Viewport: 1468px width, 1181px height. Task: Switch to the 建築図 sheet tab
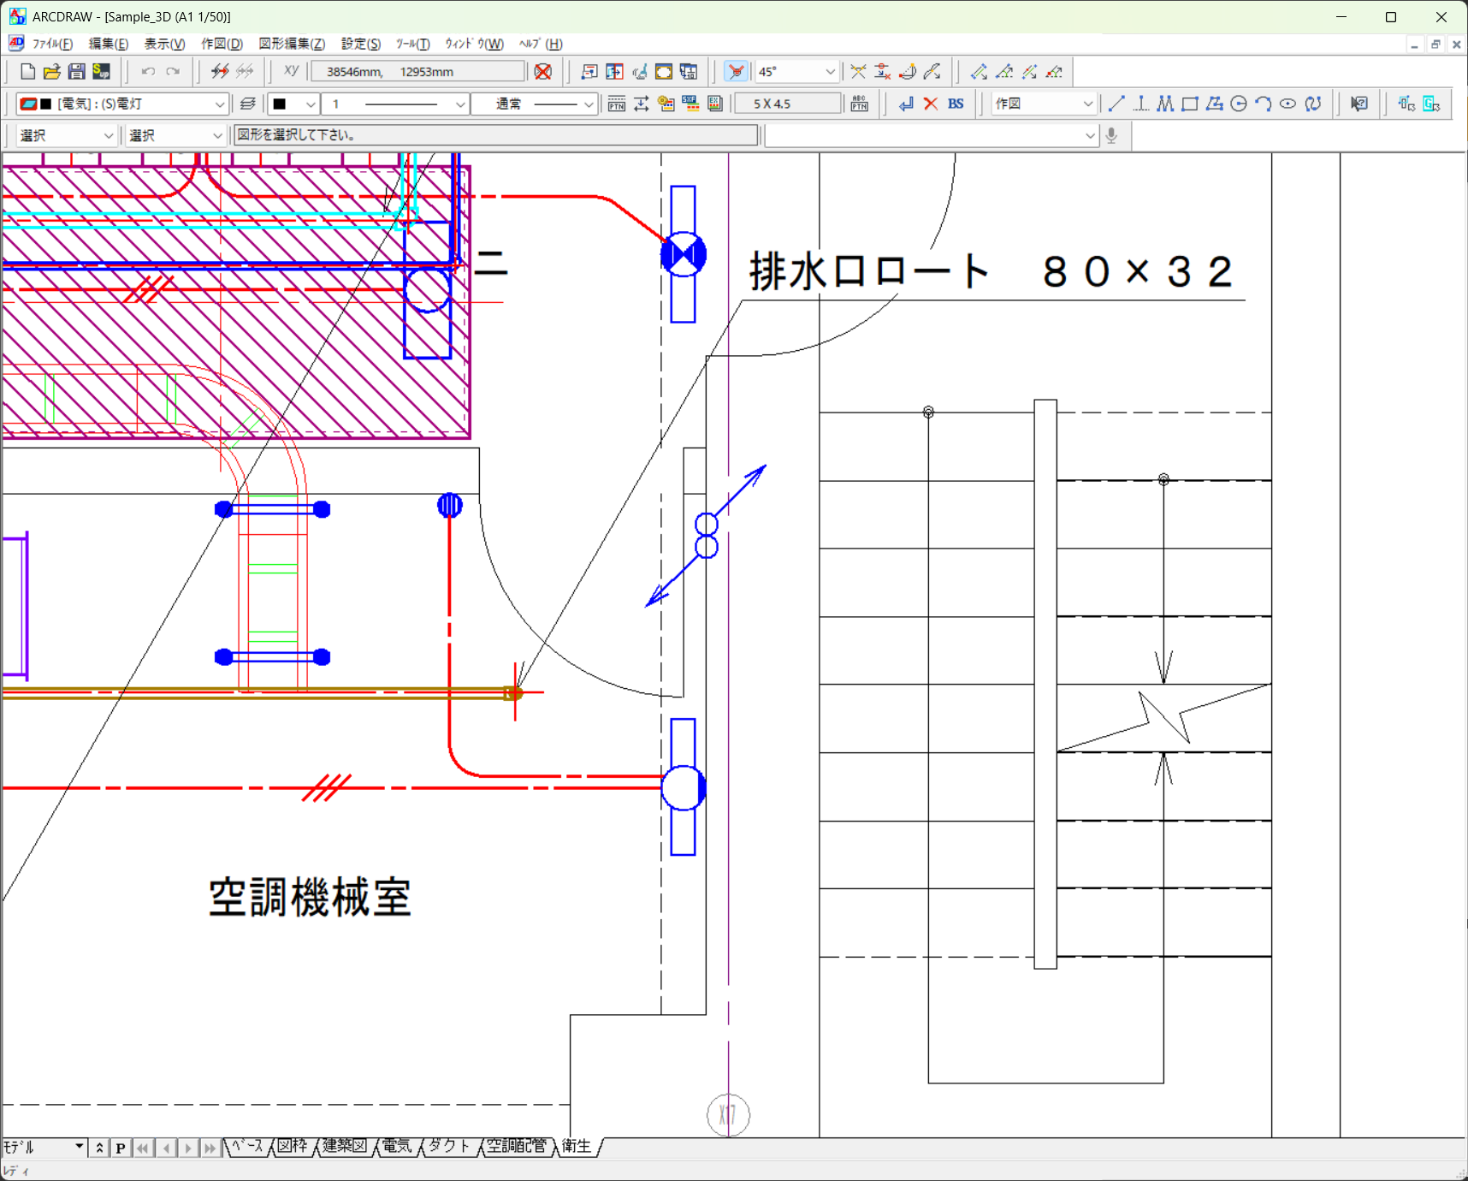click(x=344, y=1147)
